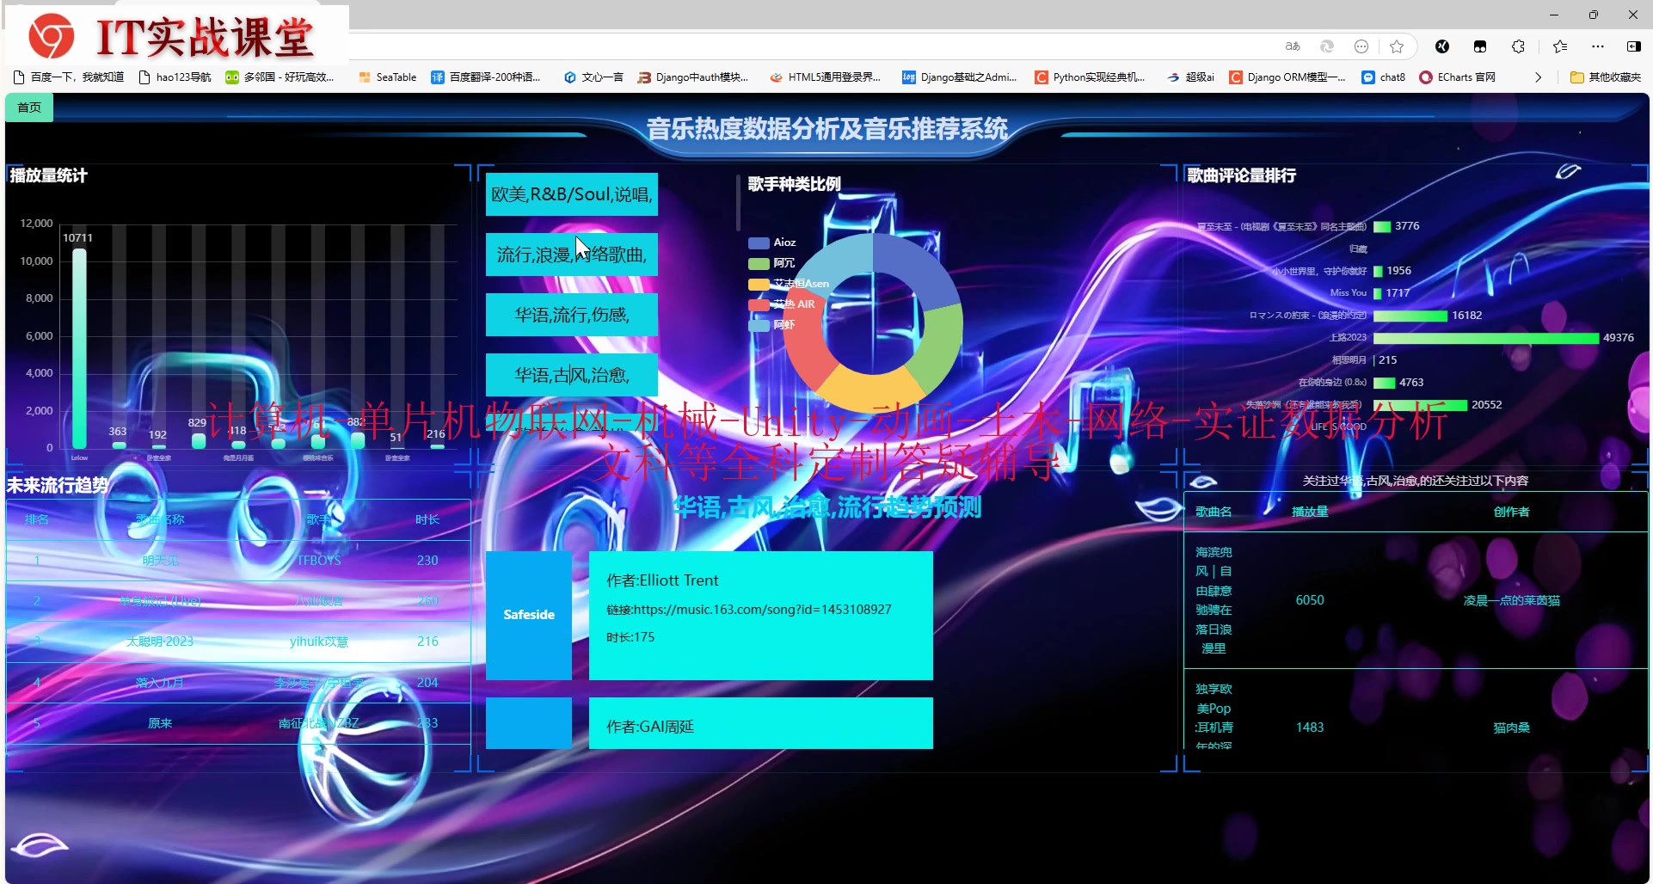Open the 百度翻译 bookmark

(x=486, y=77)
